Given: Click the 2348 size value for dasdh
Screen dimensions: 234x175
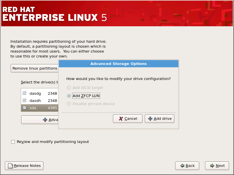Looking at the screenshot, I should pyautogui.click(x=52, y=101).
